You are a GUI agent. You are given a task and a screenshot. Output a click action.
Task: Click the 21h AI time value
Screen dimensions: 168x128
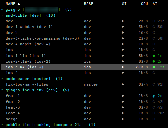tap(161, 21)
